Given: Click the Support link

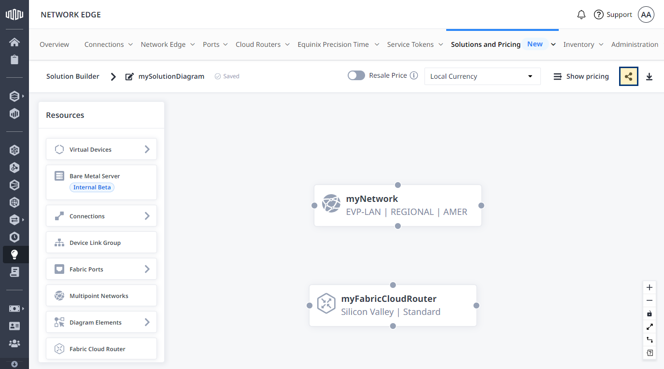Looking at the screenshot, I should point(613,15).
